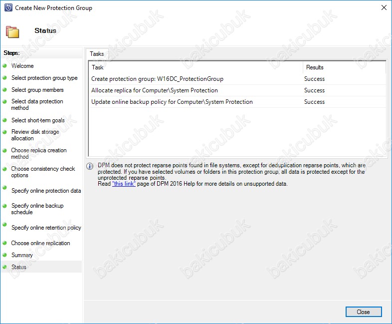The height and width of the screenshot is (324, 392).
Task: Close the Create New Protection Group window
Action: [384, 8]
